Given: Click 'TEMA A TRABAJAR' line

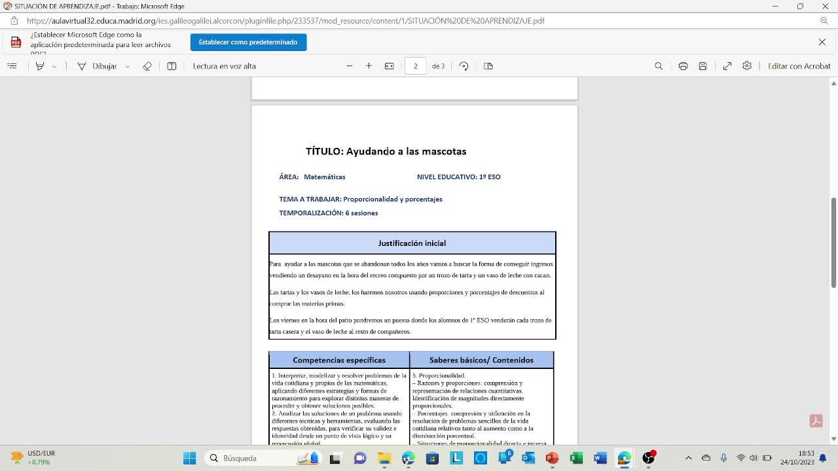Looking at the screenshot, I should point(361,199).
